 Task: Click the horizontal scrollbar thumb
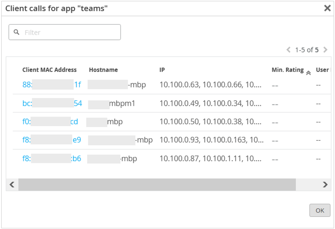point(157,184)
